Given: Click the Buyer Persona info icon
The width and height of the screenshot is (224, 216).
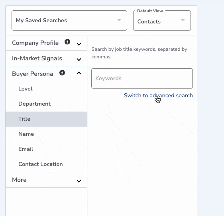Looking at the screenshot, I should (x=62, y=73).
